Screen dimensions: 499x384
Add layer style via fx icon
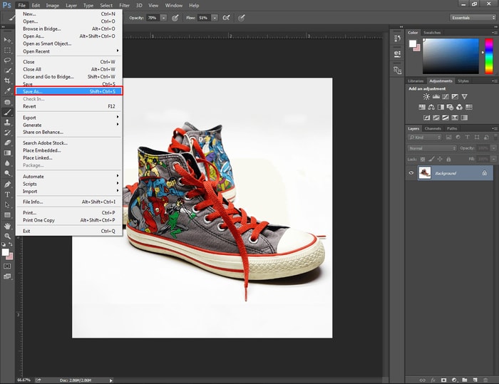tap(433, 380)
